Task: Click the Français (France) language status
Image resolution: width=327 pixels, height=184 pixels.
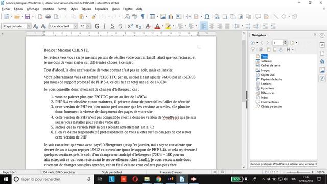Action: click(x=171, y=172)
